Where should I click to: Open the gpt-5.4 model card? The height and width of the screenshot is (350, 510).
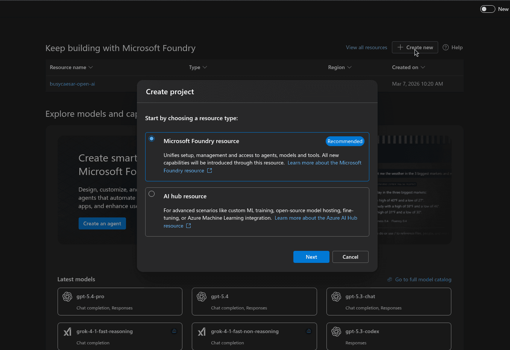254,302
